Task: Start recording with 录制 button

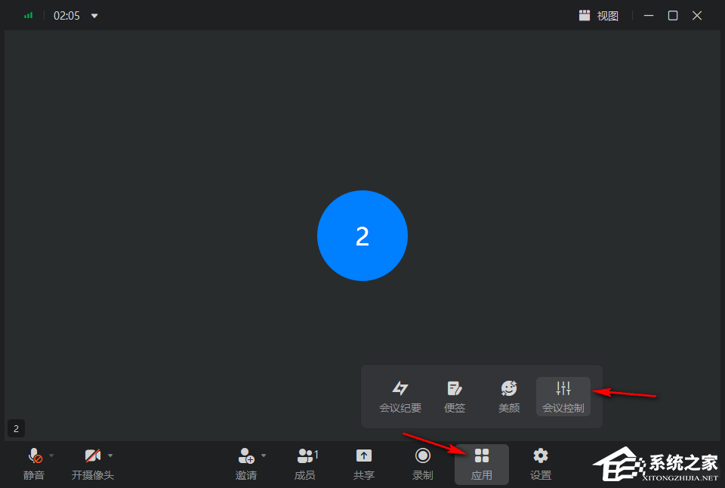Action: (x=423, y=464)
